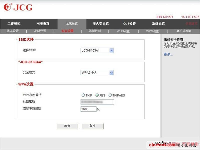This screenshot has height=150, width=200.
Task: Click the key update interval 3600 field
Action: [x=88, y=109]
